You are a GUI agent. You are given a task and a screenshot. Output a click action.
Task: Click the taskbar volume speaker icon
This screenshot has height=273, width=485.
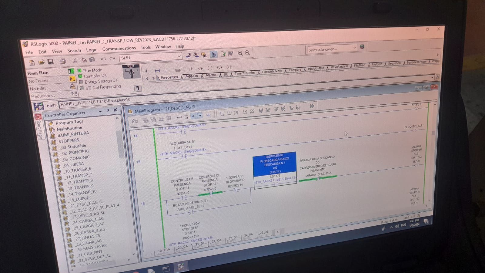[x=397, y=226]
